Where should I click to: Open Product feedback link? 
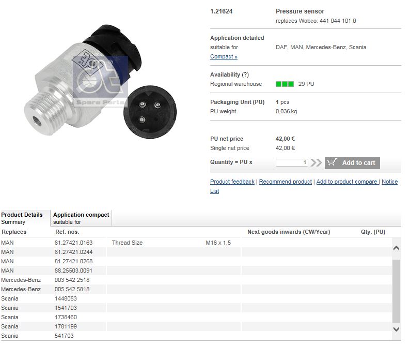[232, 182]
